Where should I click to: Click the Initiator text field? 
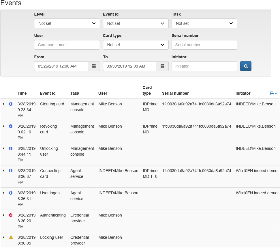[x=204, y=66]
